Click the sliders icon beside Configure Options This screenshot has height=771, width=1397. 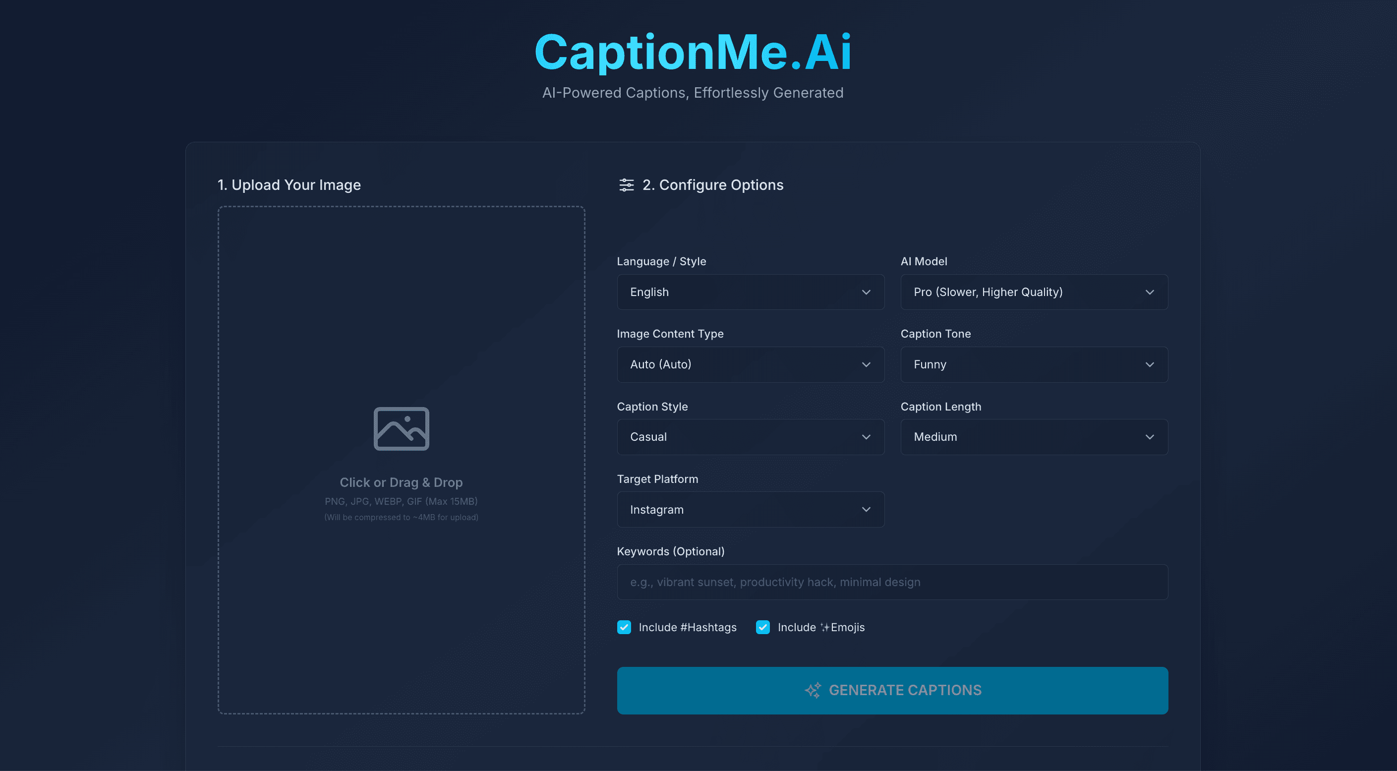click(627, 185)
